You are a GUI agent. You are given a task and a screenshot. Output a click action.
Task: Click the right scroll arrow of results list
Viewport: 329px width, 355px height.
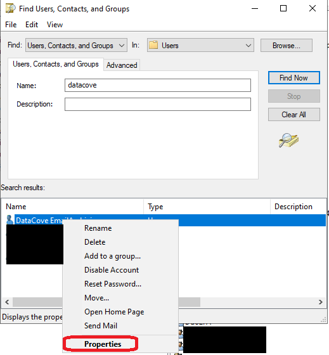321,302
